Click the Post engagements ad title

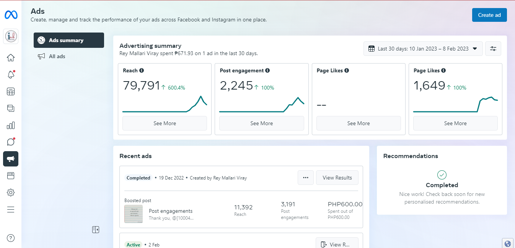coord(171,211)
